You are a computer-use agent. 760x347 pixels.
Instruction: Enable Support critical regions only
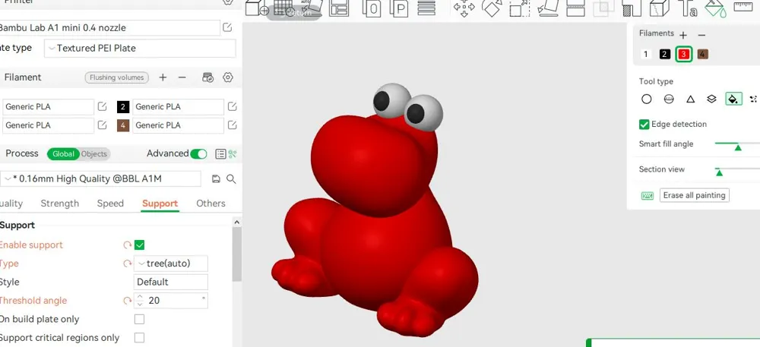click(x=140, y=338)
